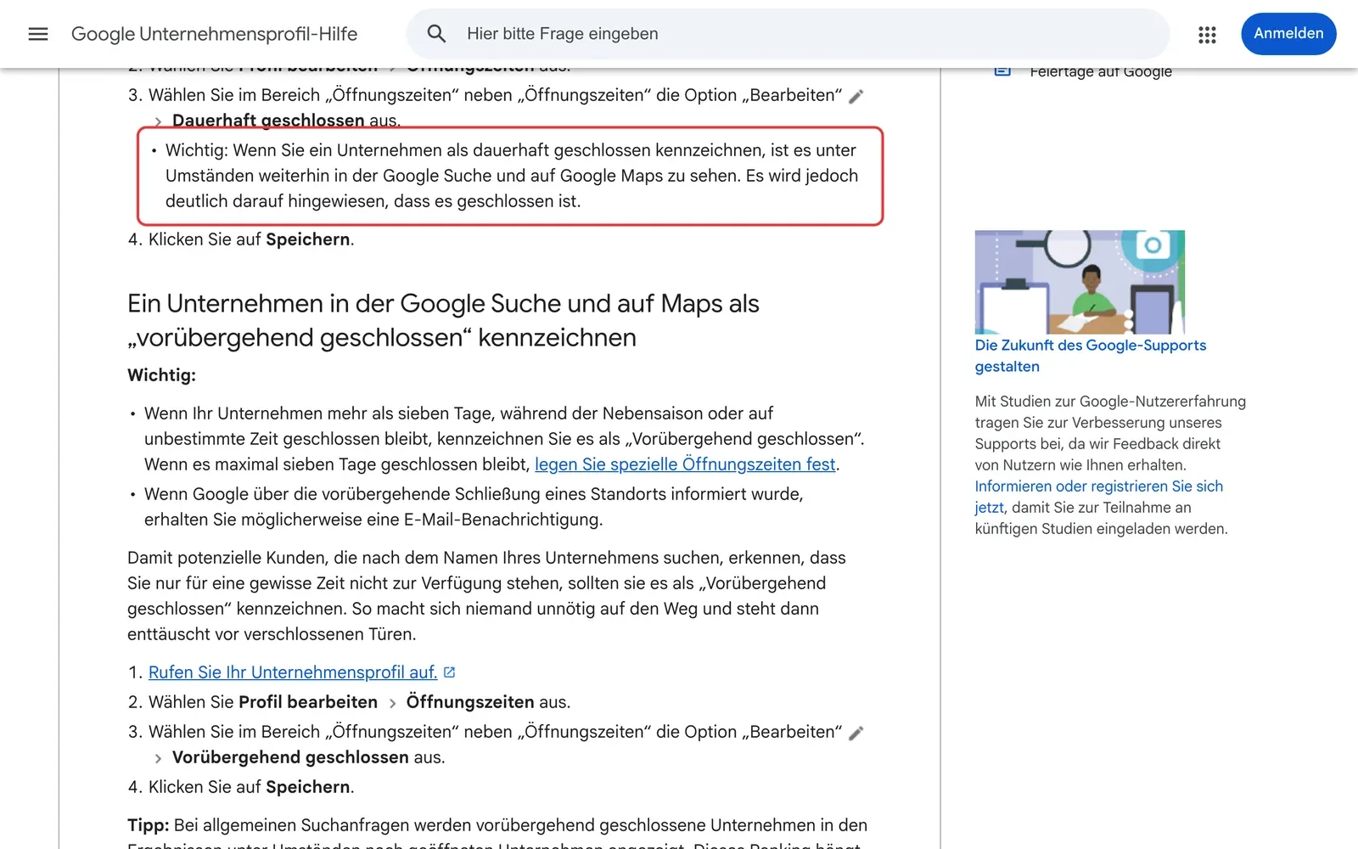
Task: Open Google Unternehmensprofil-Hilfe home title
Action: 214,34
